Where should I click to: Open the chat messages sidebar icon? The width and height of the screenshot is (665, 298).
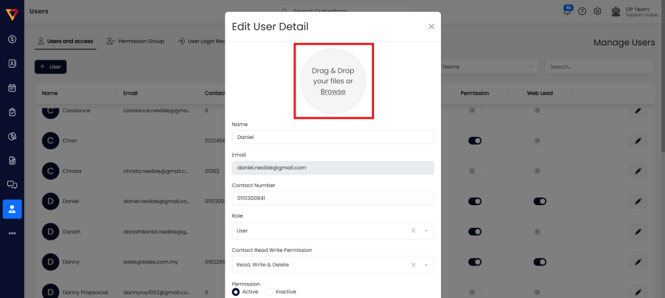[x=12, y=184]
